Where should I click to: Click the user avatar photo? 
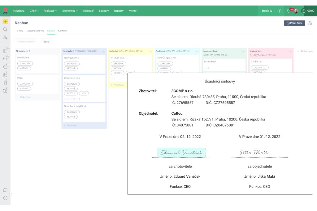pos(296,11)
